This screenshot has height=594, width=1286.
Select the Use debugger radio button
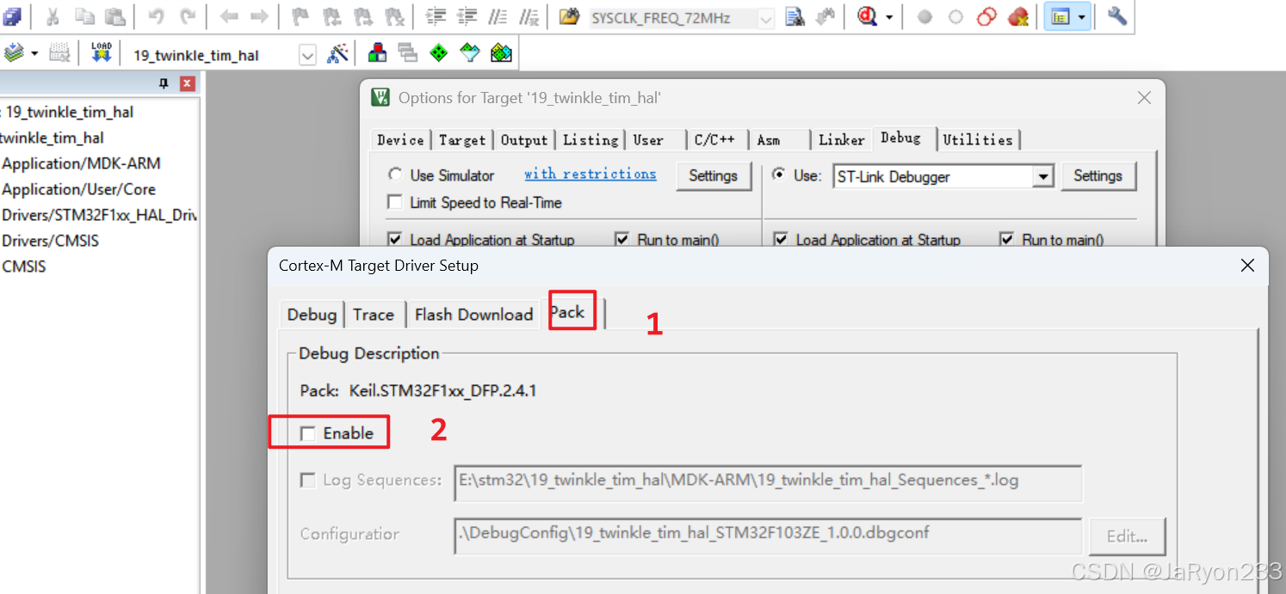coord(779,175)
